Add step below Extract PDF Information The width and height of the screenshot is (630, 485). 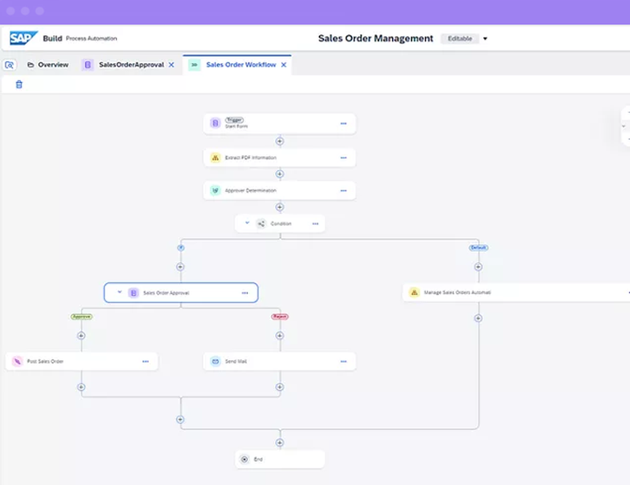[x=280, y=174]
